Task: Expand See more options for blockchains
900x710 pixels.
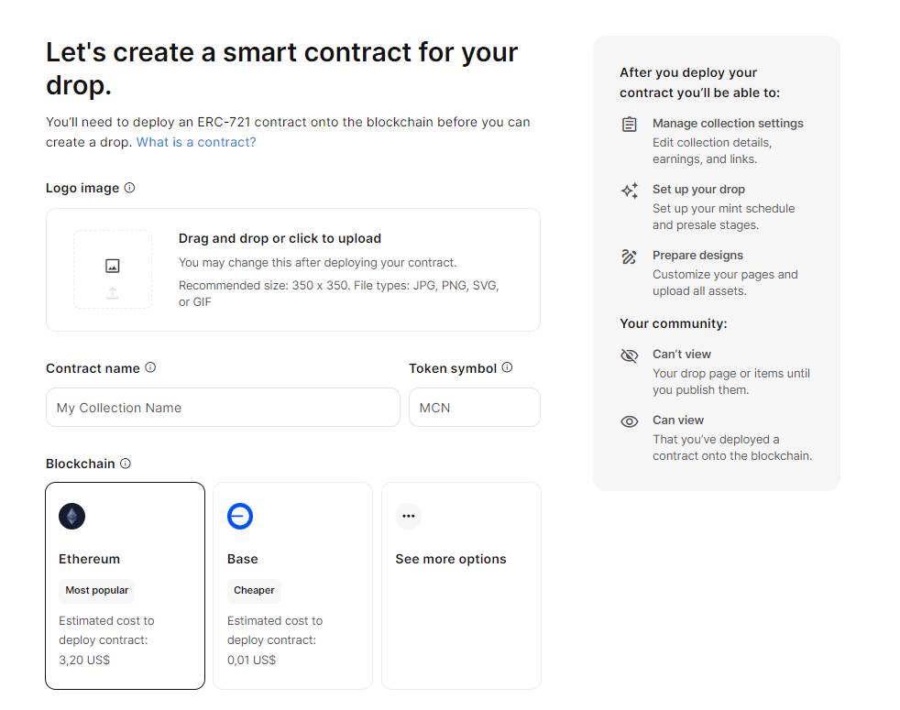Action: click(462, 585)
